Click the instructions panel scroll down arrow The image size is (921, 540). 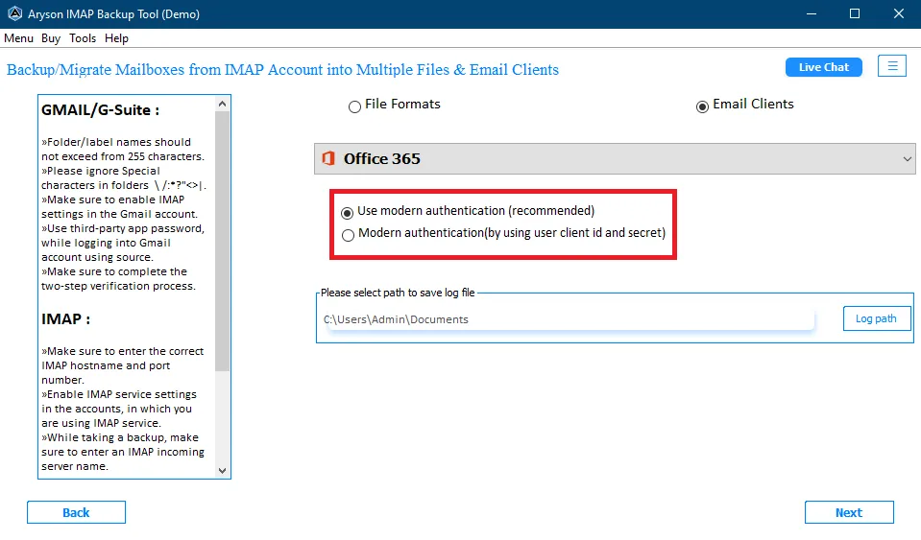222,470
